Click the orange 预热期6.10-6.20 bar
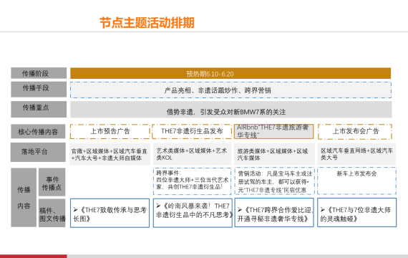The image size is (408, 258). click(x=230, y=73)
